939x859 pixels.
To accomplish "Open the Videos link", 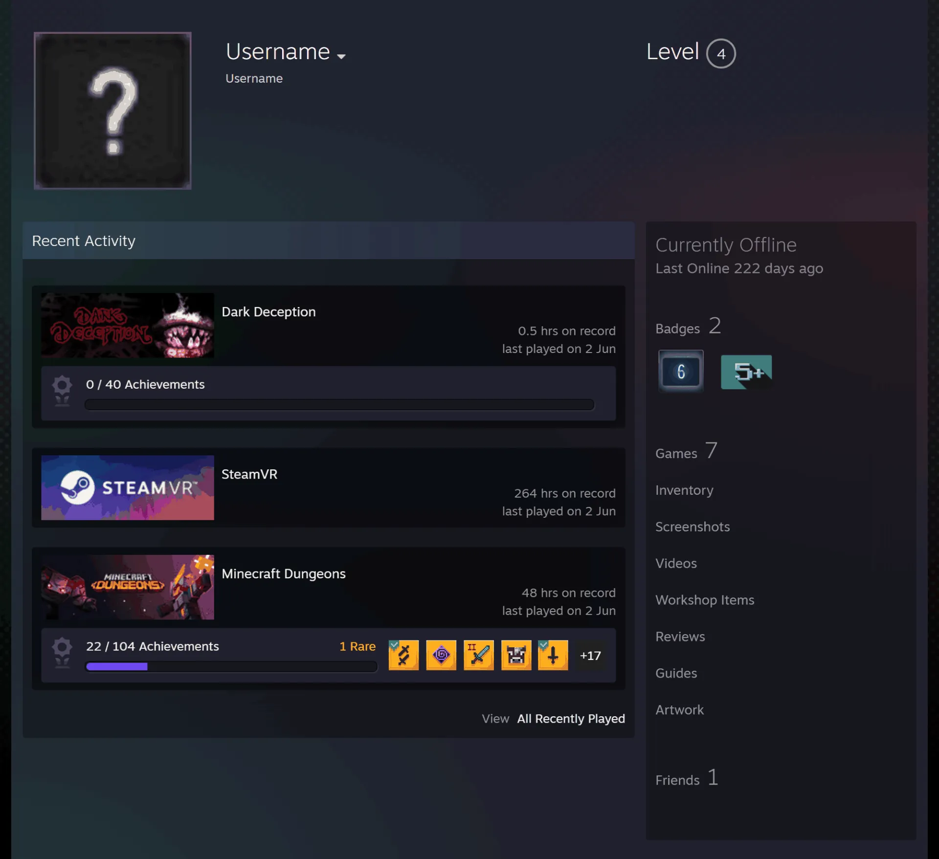I will [x=676, y=563].
